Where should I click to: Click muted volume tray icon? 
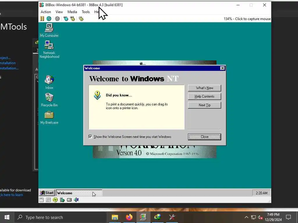coord(260,217)
